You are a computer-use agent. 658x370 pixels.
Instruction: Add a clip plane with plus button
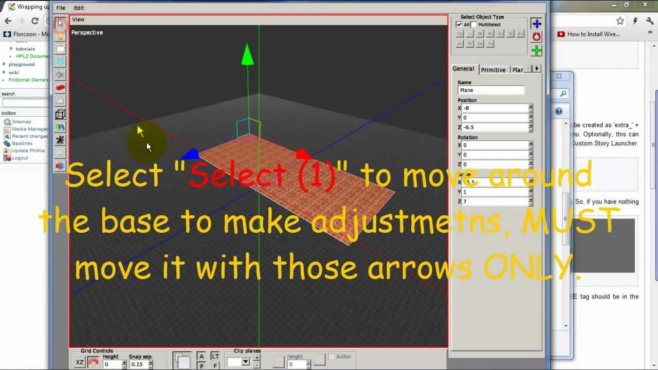257,358
